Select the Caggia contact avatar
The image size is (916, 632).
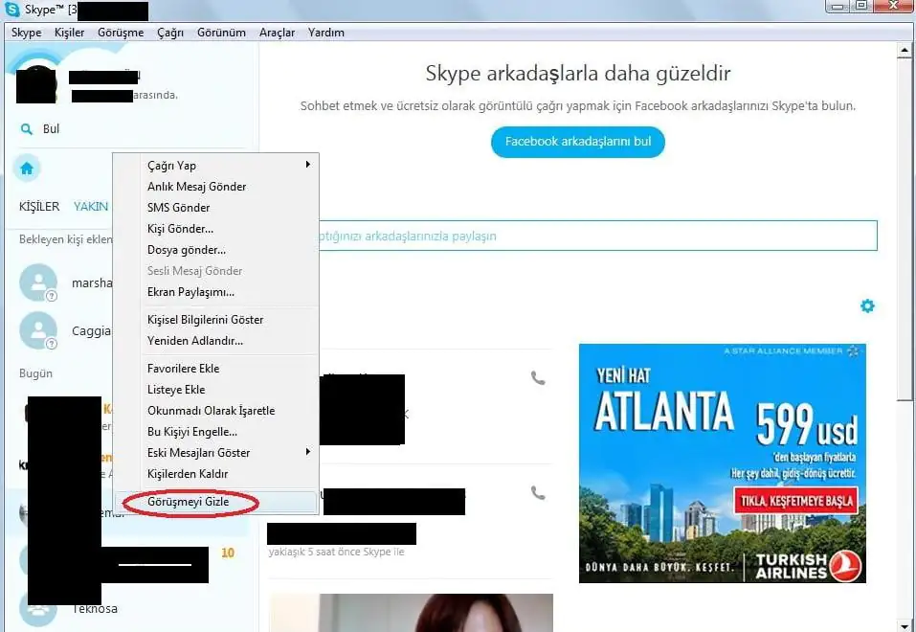(x=38, y=331)
